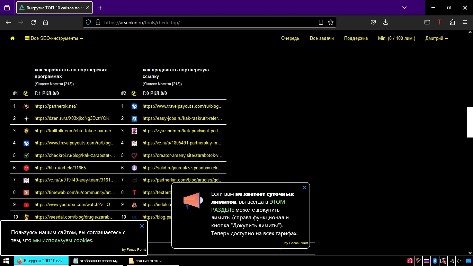
Task: Open the zyuzindm.ru result link
Action: click(182, 131)
